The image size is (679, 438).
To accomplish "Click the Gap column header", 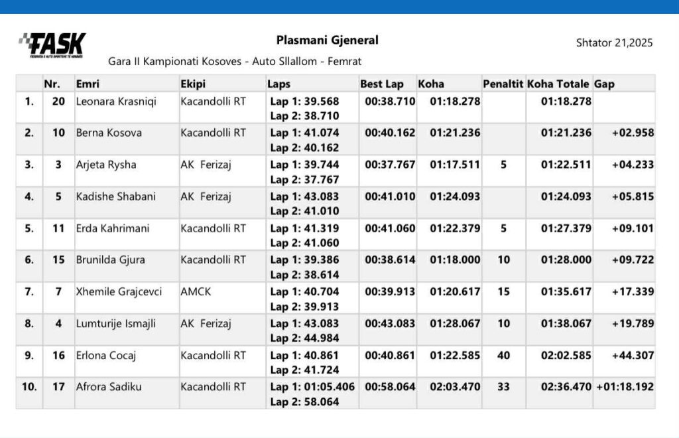I will [x=604, y=84].
